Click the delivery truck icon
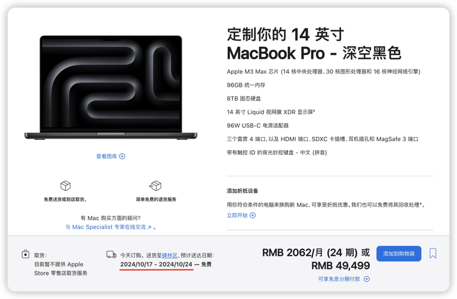 coord(111,255)
